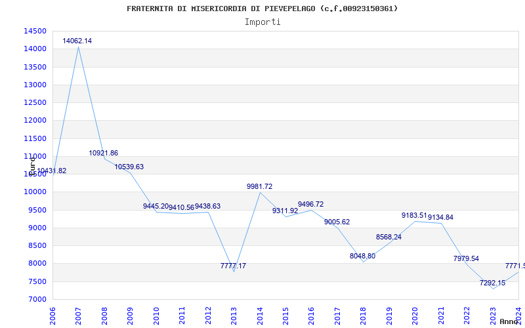Click the 8500 y-axis value
This screenshot has height=328, width=525.
[x=37, y=245]
